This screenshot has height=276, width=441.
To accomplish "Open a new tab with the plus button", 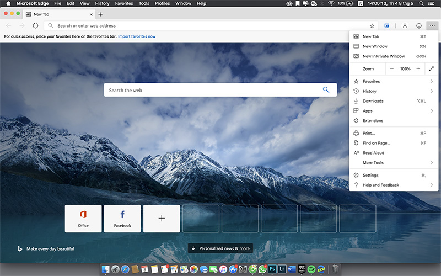I will pos(100,14).
